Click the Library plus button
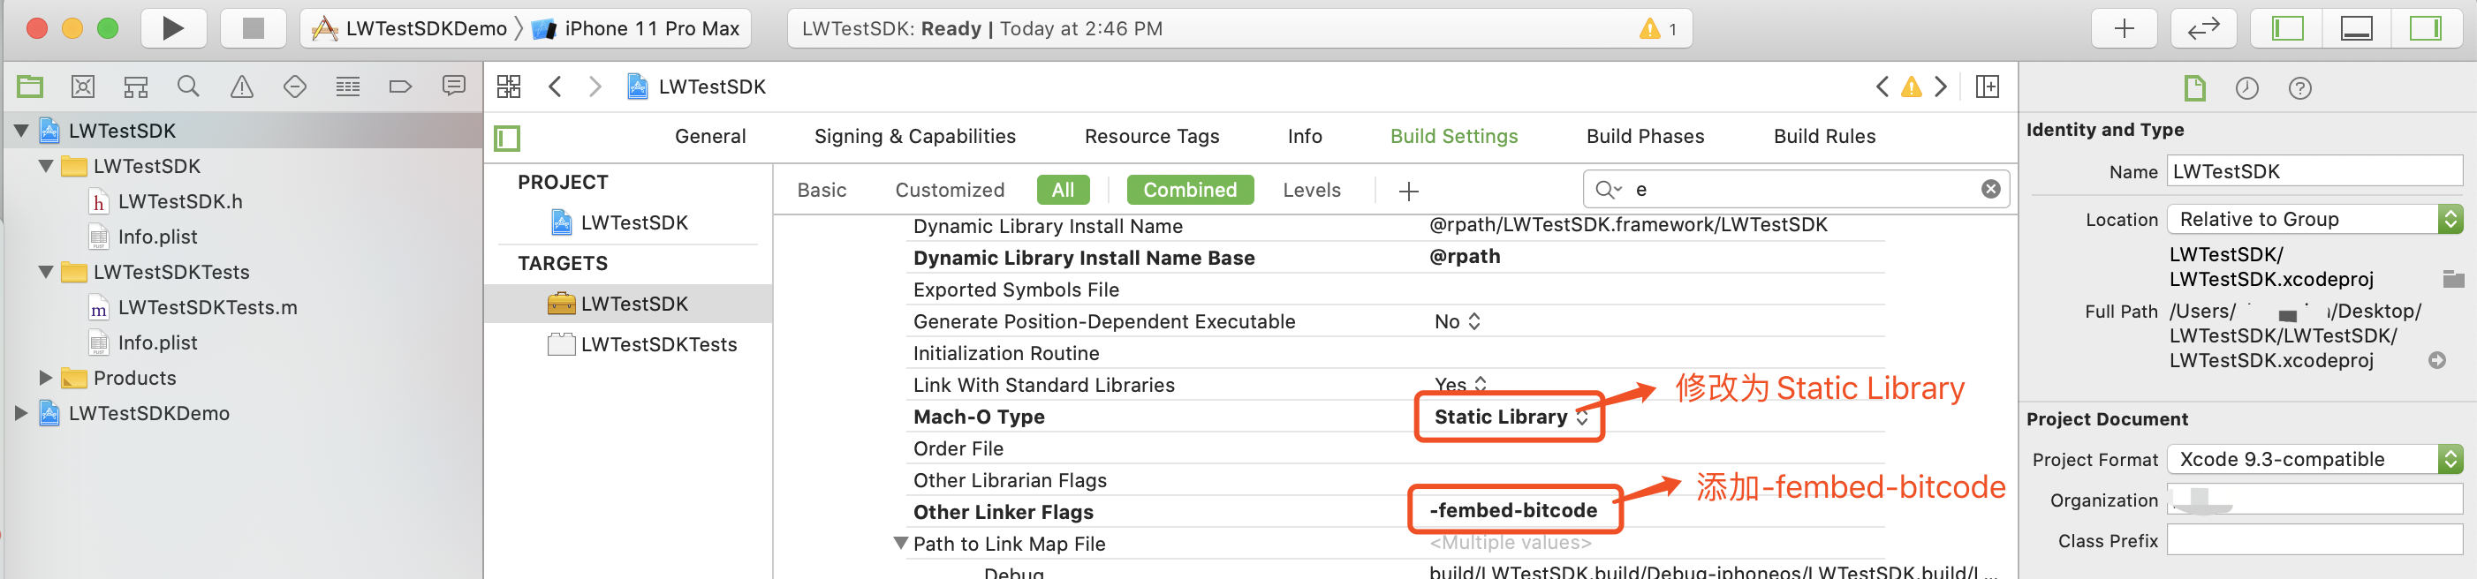2477x579 pixels. pyautogui.click(x=2123, y=29)
